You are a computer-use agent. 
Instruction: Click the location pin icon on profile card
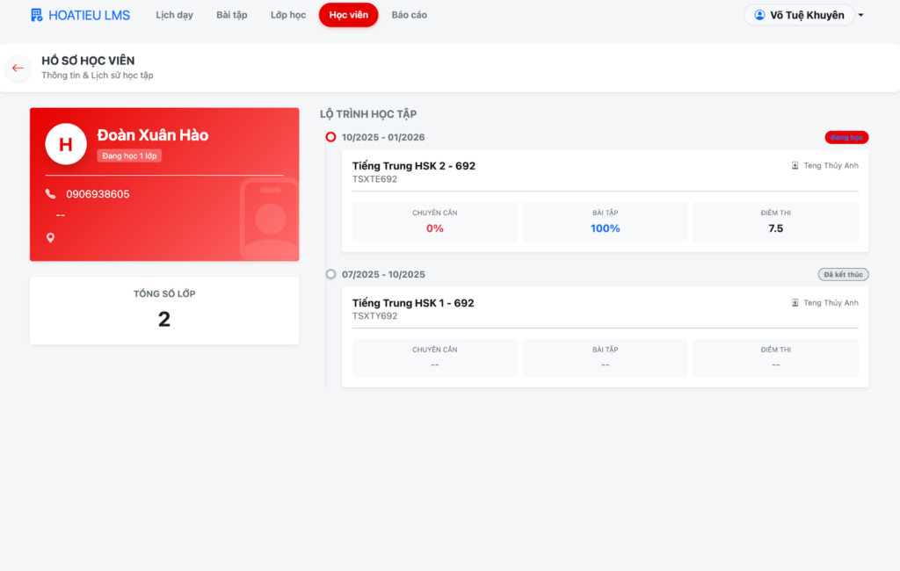[x=50, y=237]
